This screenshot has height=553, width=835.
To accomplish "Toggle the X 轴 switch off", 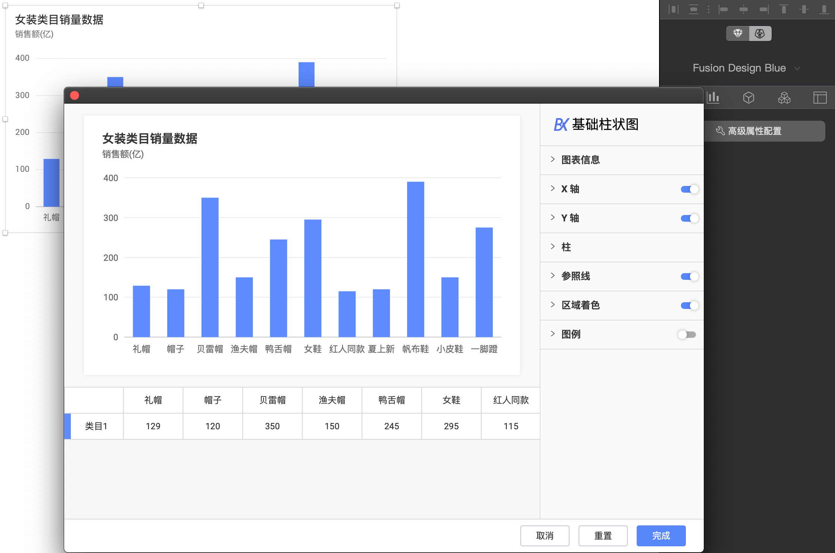I will click(x=689, y=189).
